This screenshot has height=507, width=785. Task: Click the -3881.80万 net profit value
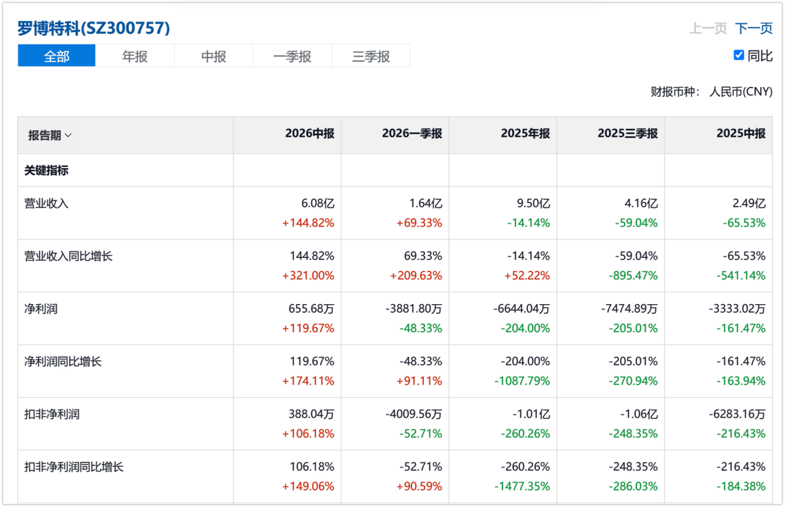[413, 309]
